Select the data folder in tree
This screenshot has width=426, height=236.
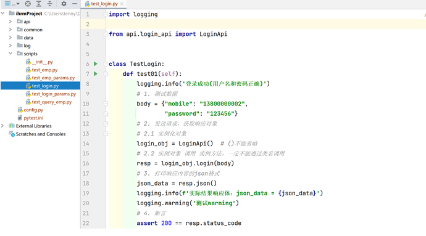tap(28, 38)
